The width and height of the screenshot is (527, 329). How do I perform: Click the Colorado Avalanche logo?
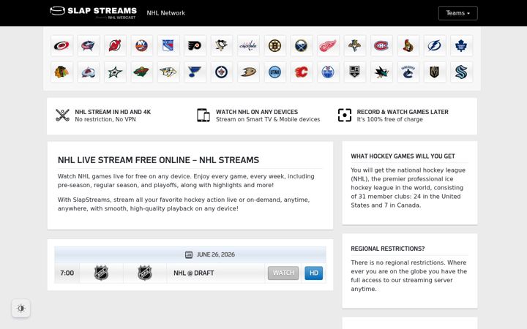tap(89, 72)
